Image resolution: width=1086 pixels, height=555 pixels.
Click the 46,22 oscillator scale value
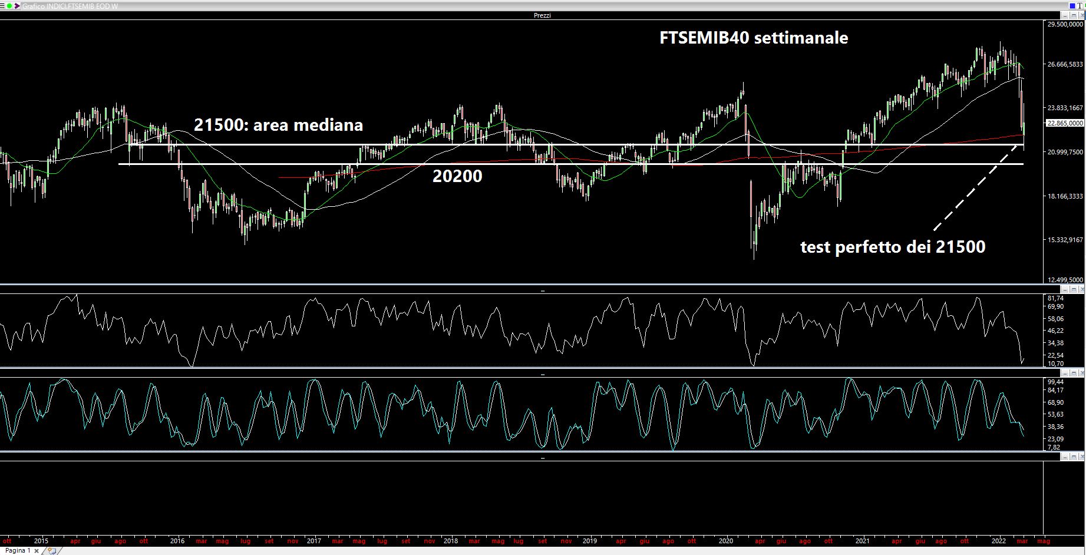(1055, 331)
